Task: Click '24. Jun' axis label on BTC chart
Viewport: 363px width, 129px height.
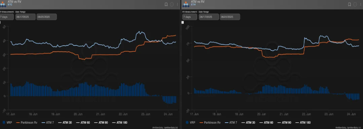Action: [168, 114]
